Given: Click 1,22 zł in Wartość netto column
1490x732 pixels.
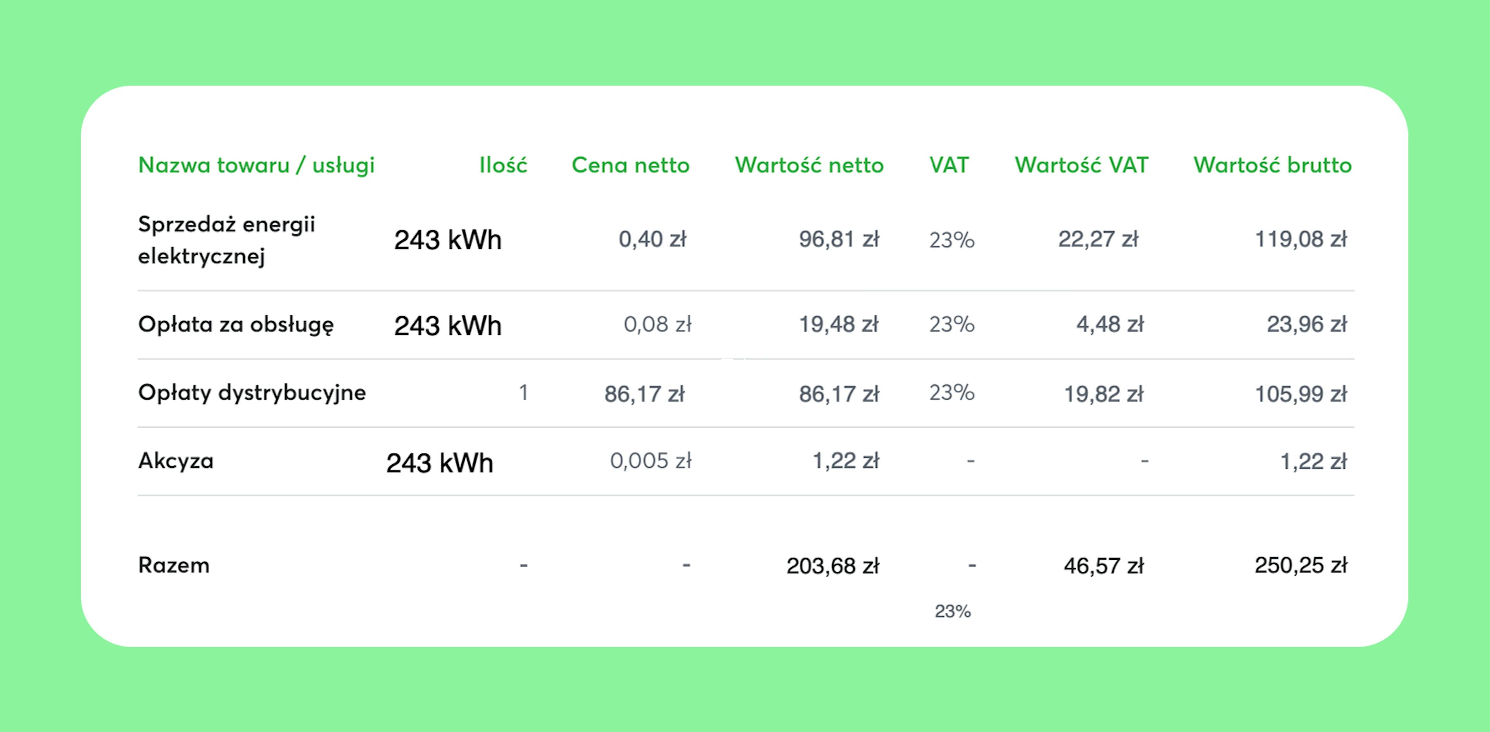Looking at the screenshot, I should tap(845, 461).
